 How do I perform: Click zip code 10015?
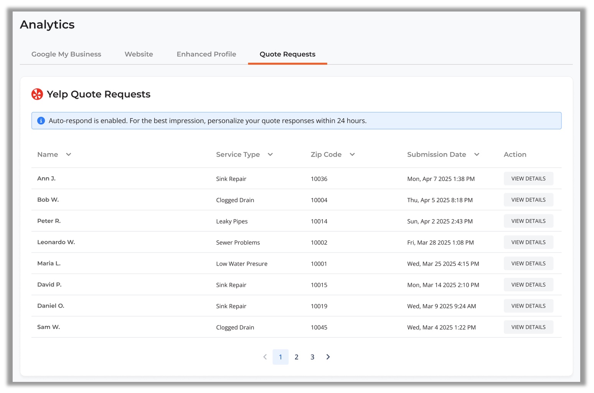coord(319,285)
